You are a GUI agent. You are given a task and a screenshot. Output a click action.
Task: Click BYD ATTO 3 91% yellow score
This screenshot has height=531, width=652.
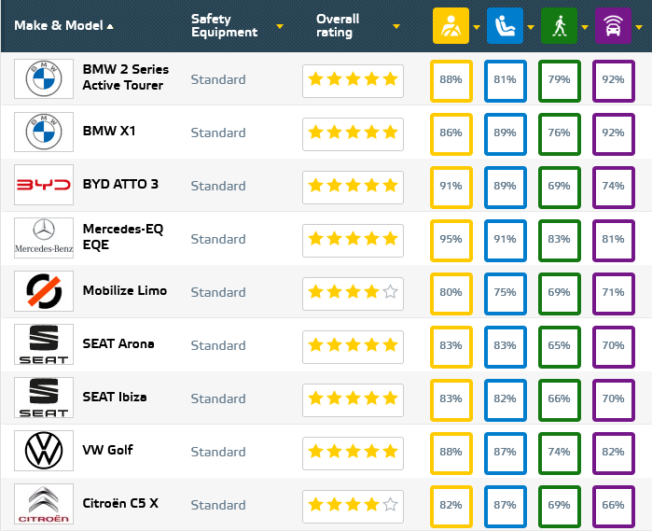click(x=451, y=188)
